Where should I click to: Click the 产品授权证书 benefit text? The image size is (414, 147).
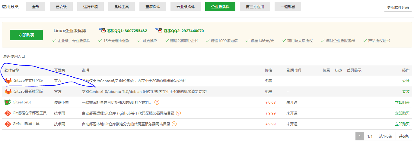pos(379,41)
